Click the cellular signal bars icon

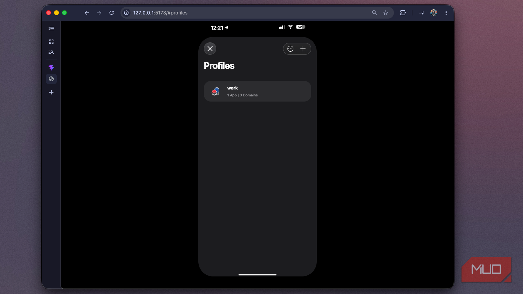coord(282,27)
